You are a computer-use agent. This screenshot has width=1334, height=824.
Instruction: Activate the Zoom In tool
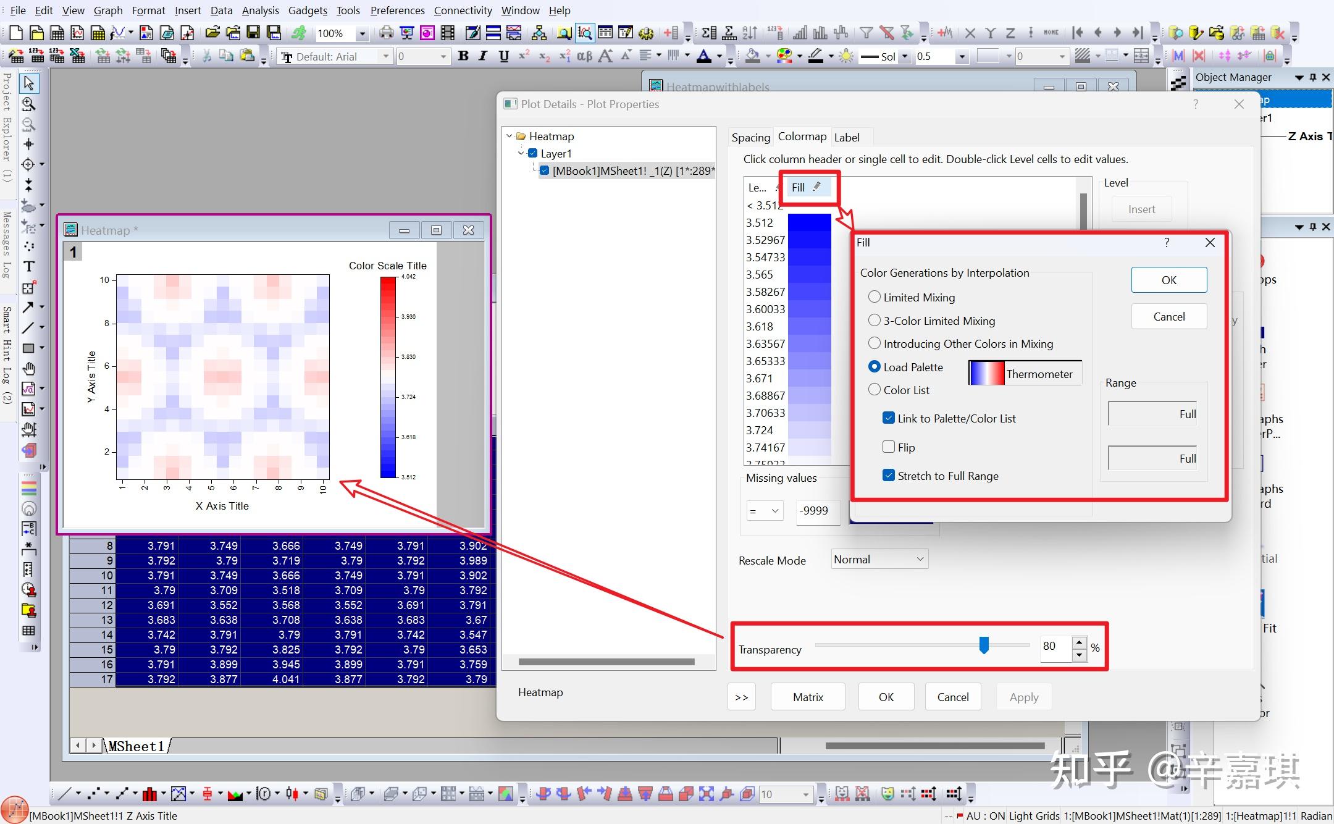(29, 104)
